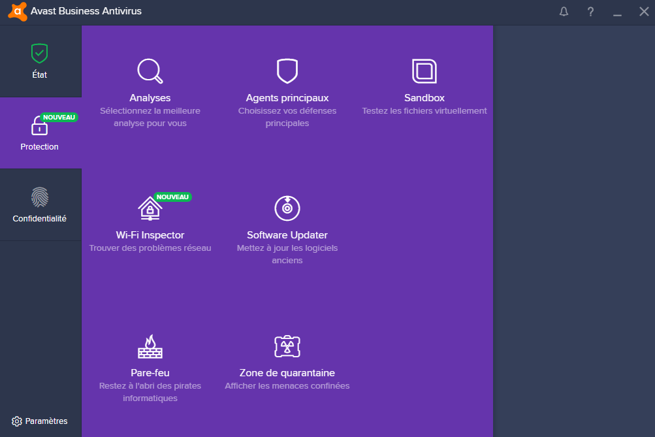The width and height of the screenshot is (655, 437).
Task: Open Wi-Fi Inspector house icon
Action: click(150, 208)
